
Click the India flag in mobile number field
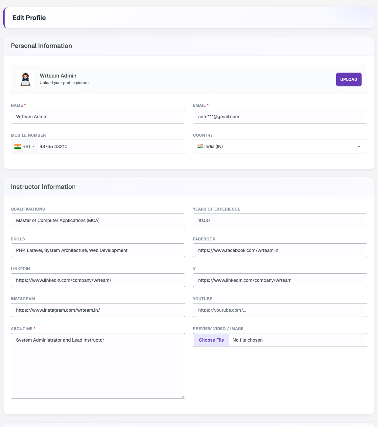[x=18, y=146]
